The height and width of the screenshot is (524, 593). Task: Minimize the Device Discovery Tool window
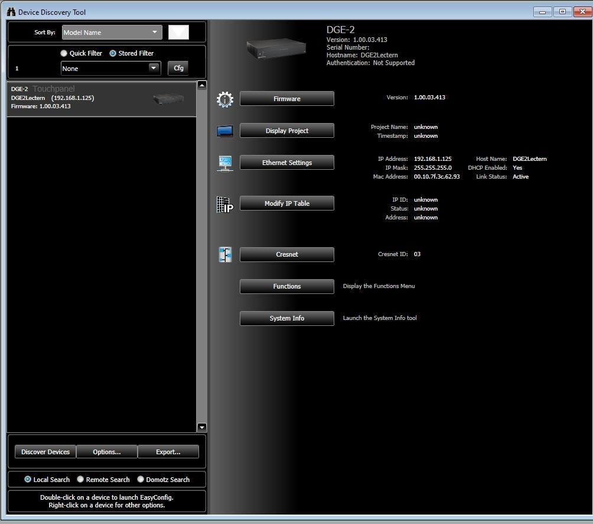click(543, 12)
